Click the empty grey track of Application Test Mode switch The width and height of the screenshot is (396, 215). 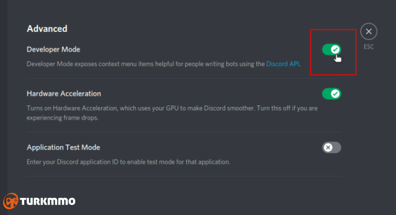pos(337,148)
